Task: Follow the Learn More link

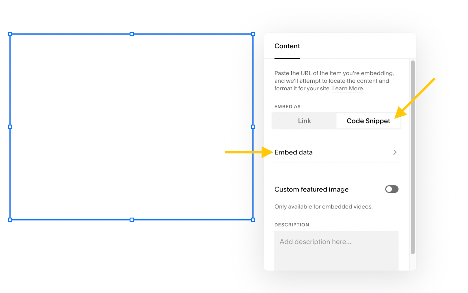Action: click(x=348, y=89)
